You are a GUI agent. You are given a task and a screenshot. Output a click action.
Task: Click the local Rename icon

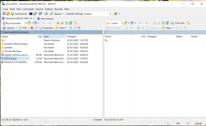click(x=36, y=28)
